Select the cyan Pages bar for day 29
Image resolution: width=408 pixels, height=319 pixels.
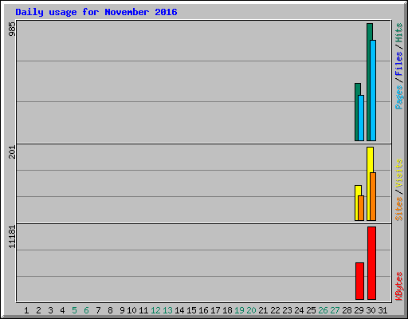[x=361, y=118]
